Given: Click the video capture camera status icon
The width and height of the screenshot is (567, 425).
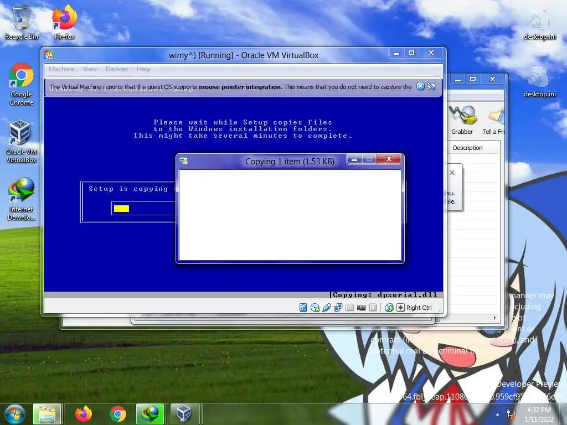Looking at the screenshot, I should 361,308.
